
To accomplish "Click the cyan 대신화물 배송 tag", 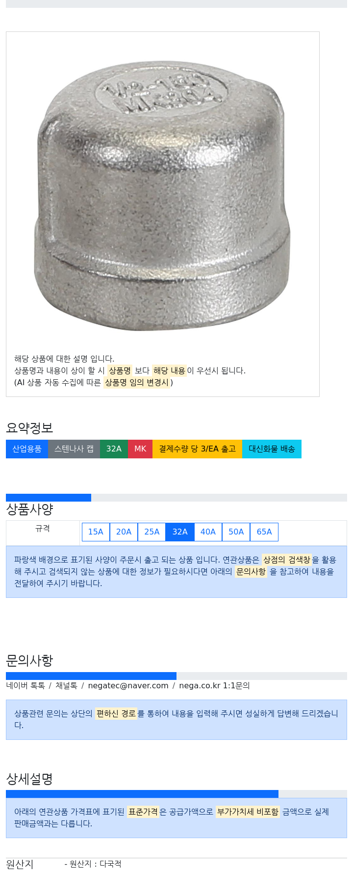I will 272,449.
